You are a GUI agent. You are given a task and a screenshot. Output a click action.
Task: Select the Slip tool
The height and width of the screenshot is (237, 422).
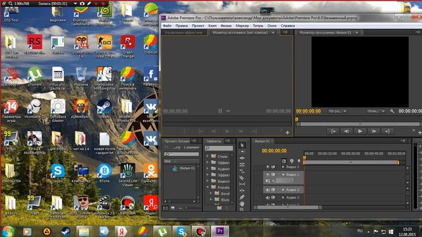(242, 184)
